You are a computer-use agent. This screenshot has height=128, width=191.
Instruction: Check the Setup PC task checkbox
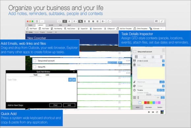pyautogui.click(x=35, y=67)
